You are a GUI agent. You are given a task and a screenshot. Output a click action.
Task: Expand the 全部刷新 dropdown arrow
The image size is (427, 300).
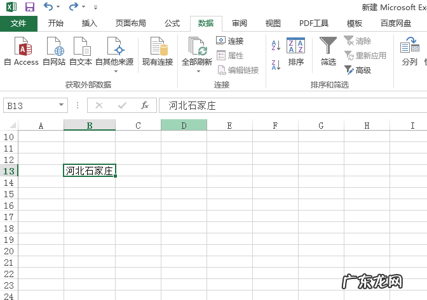click(198, 71)
